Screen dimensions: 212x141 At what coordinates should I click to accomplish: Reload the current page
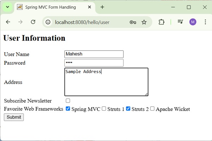[x=33, y=22]
